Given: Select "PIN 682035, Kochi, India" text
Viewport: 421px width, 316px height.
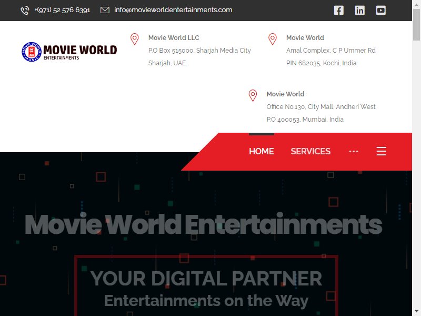Looking at the screenshot, I should 322,63.
